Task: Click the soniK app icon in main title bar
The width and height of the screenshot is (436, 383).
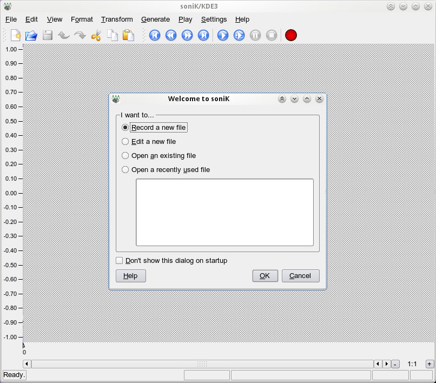Action: tap(8, 6)
